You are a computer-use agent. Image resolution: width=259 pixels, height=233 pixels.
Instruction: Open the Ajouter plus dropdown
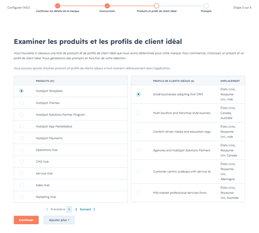[59, 220]
